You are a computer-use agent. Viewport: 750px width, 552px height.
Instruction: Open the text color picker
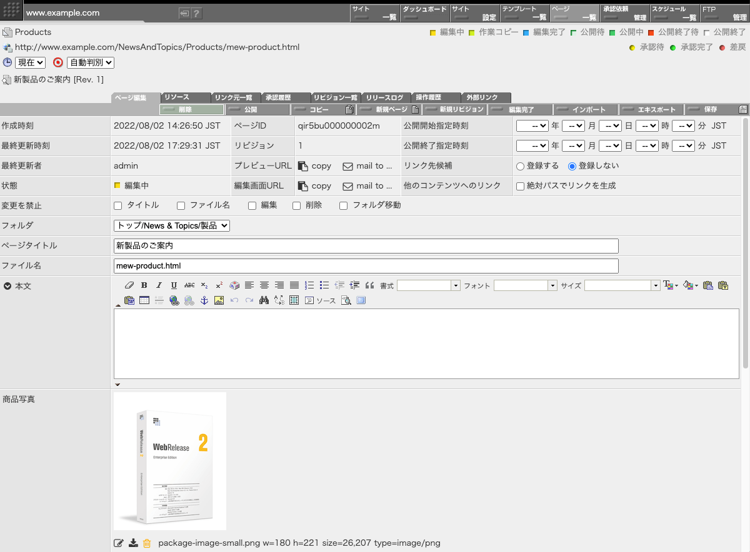670,285
